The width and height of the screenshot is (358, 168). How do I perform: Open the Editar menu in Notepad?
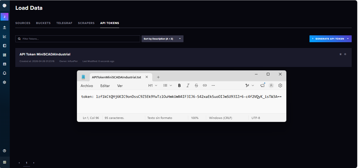[x=105, y=86]
